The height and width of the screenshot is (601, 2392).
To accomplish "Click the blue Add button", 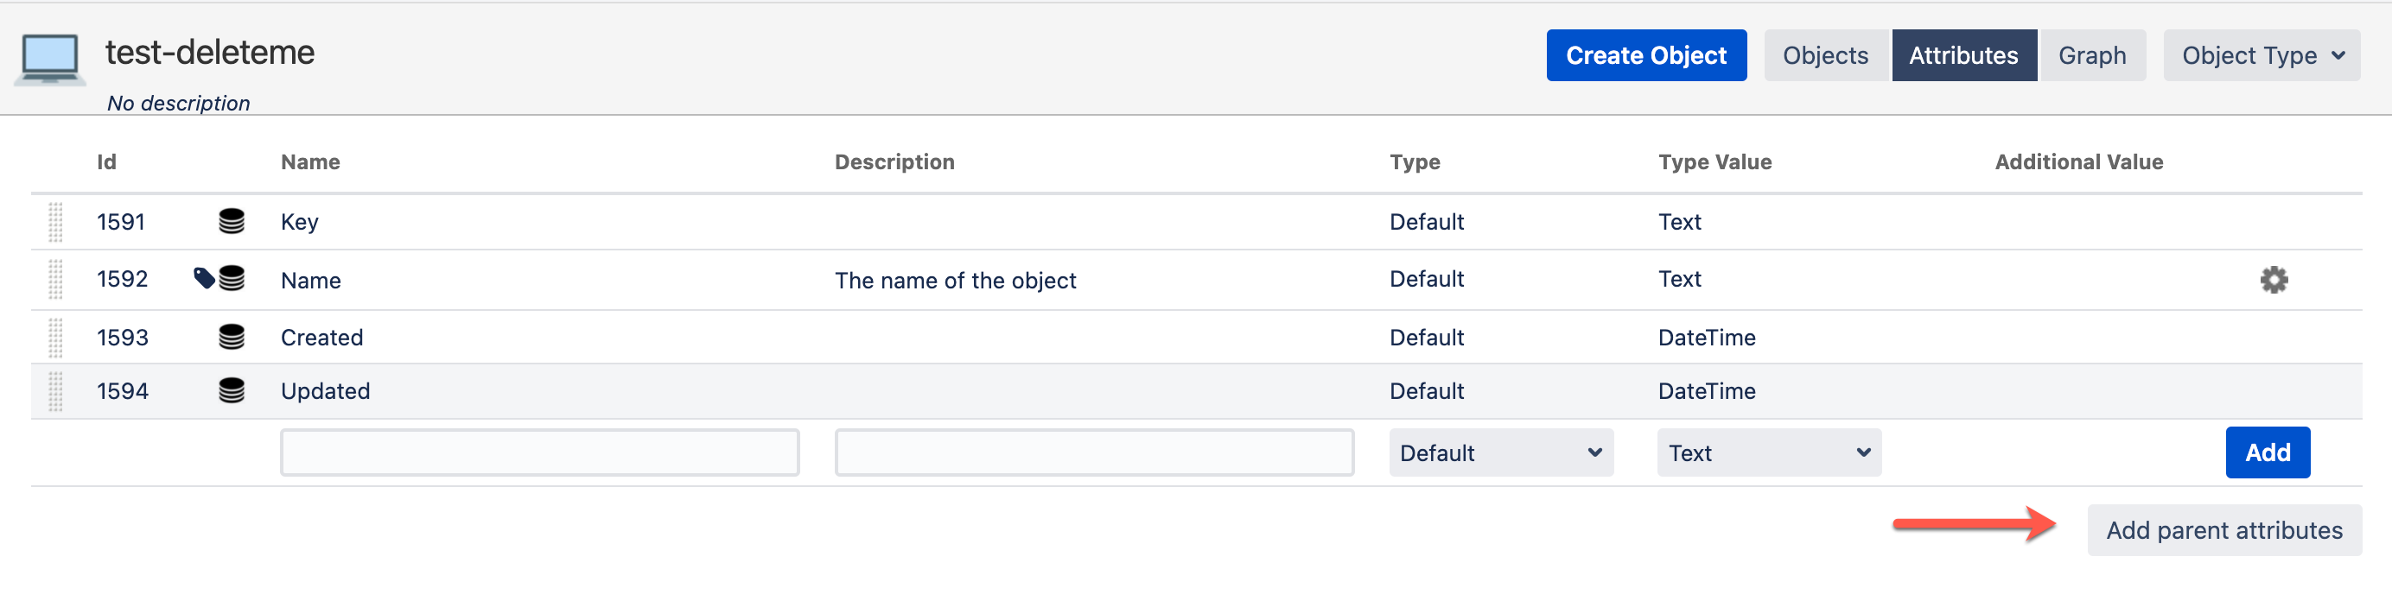I will tap(2267, 452).
